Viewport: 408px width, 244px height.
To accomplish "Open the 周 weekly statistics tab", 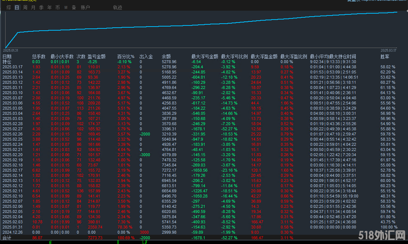I will tap(25, 7).
